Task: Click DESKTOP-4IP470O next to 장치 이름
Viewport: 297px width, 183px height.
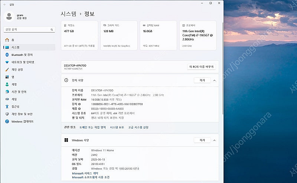Action: click(x=102, y=90)
